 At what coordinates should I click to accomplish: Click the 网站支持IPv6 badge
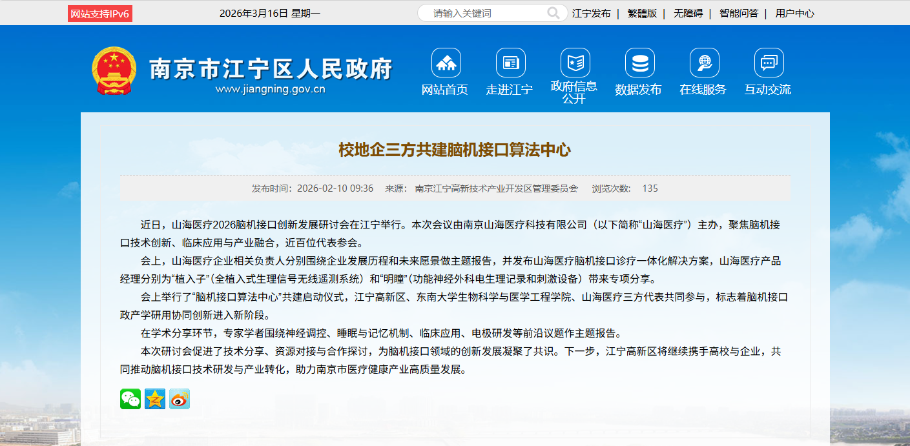pyautogui.click(x=98, y=12)
